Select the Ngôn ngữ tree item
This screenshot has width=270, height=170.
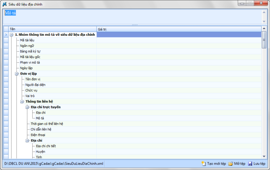[27, 46]
